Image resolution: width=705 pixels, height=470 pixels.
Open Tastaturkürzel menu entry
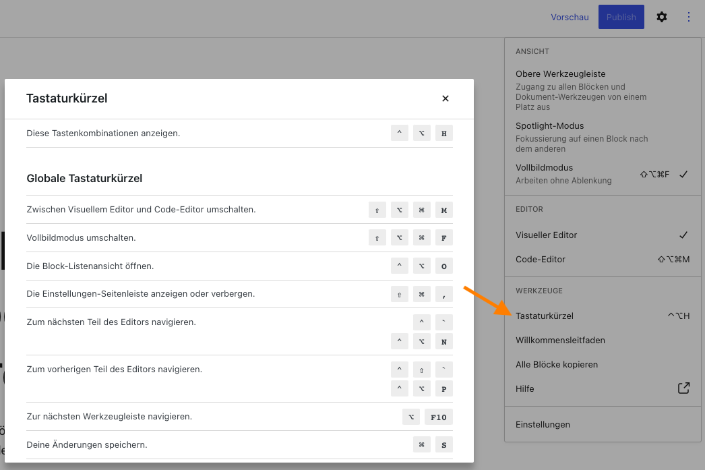click(603, 316)
